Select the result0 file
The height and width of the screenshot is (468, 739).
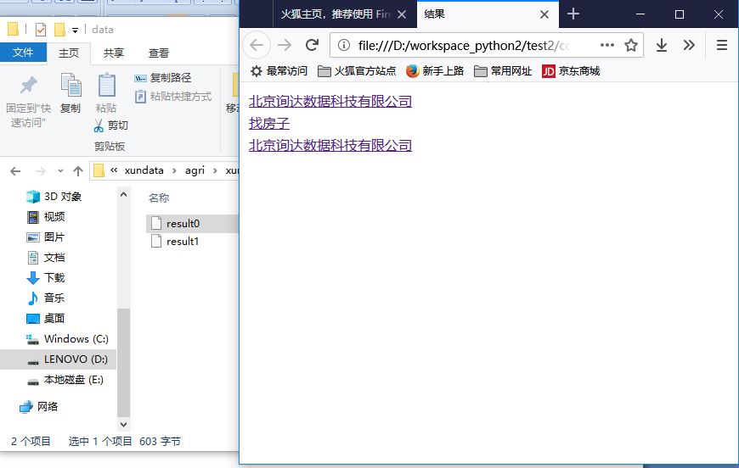(192, 224)
